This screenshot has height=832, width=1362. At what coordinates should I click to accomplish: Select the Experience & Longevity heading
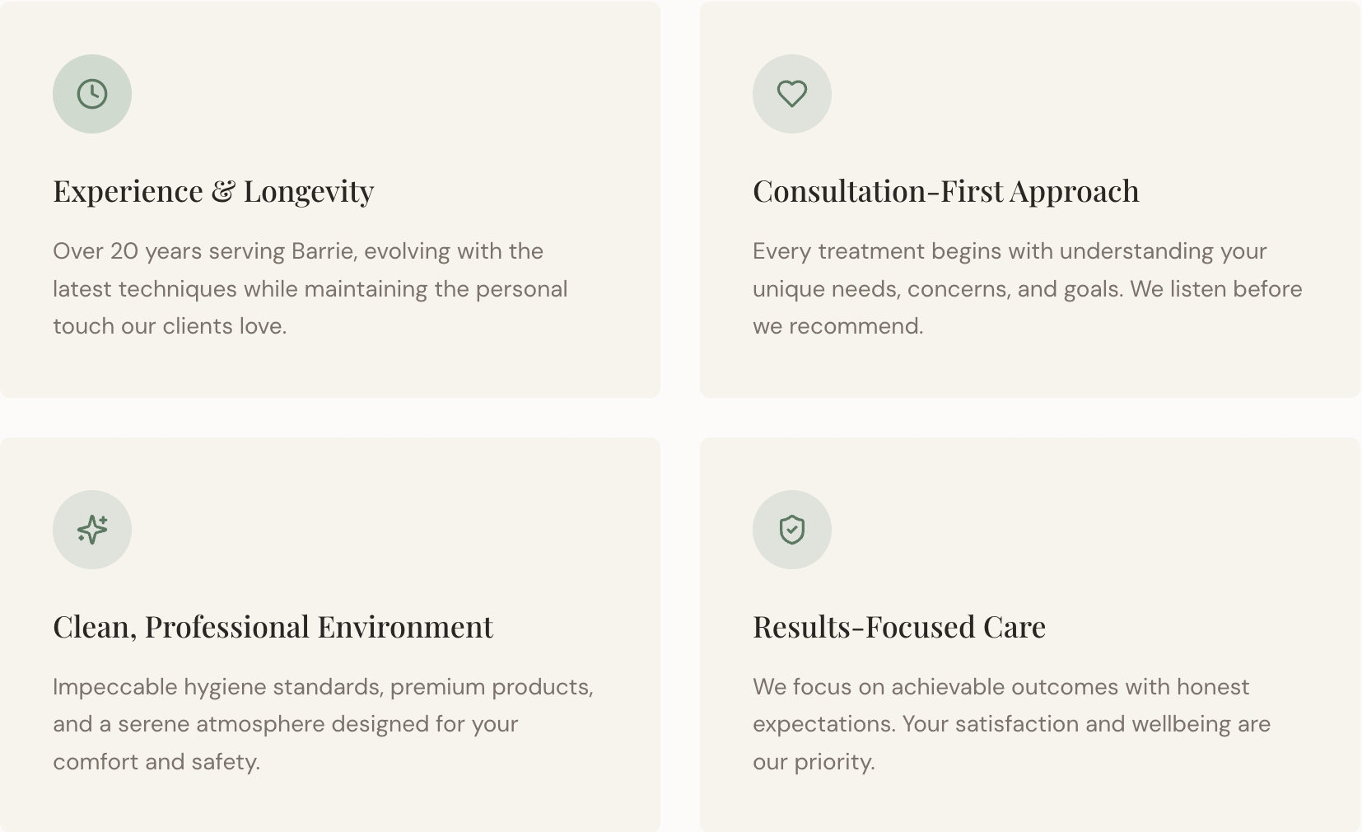click(213, 191)
